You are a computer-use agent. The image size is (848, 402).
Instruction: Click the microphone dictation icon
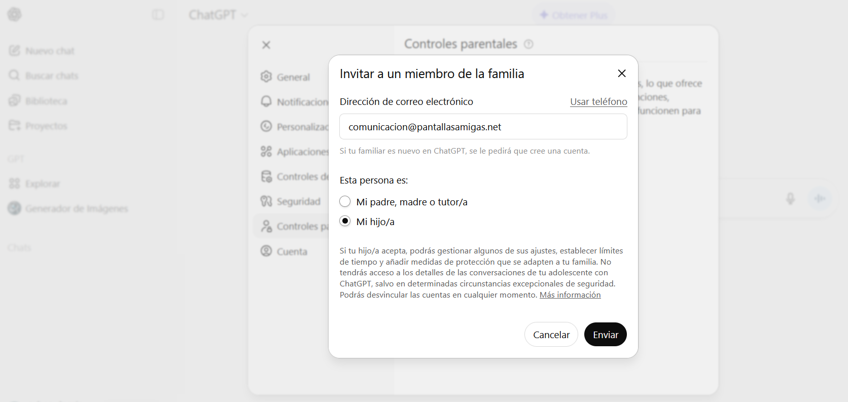(790, 198)
